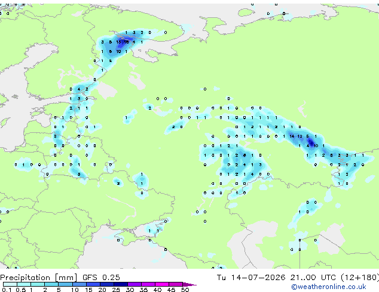Screen dimensions: 379x292
Task: Pick the 15–20 mm legend color
Action: (93, 284)
